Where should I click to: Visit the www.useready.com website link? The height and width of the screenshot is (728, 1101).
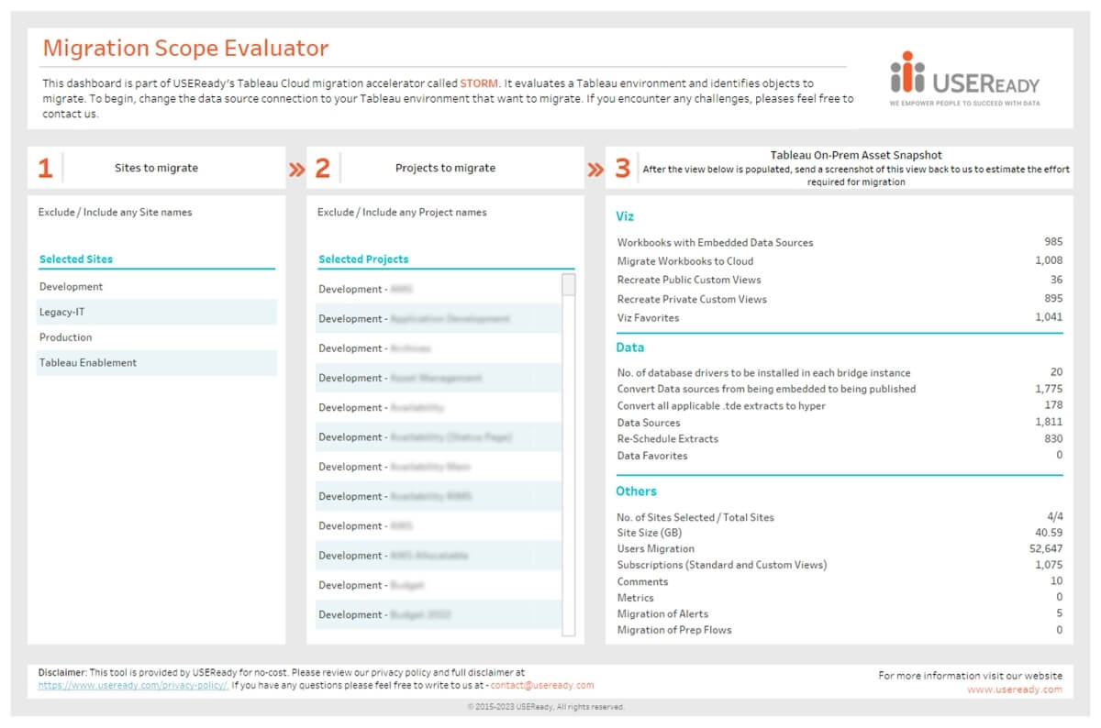coord(1015,689)
